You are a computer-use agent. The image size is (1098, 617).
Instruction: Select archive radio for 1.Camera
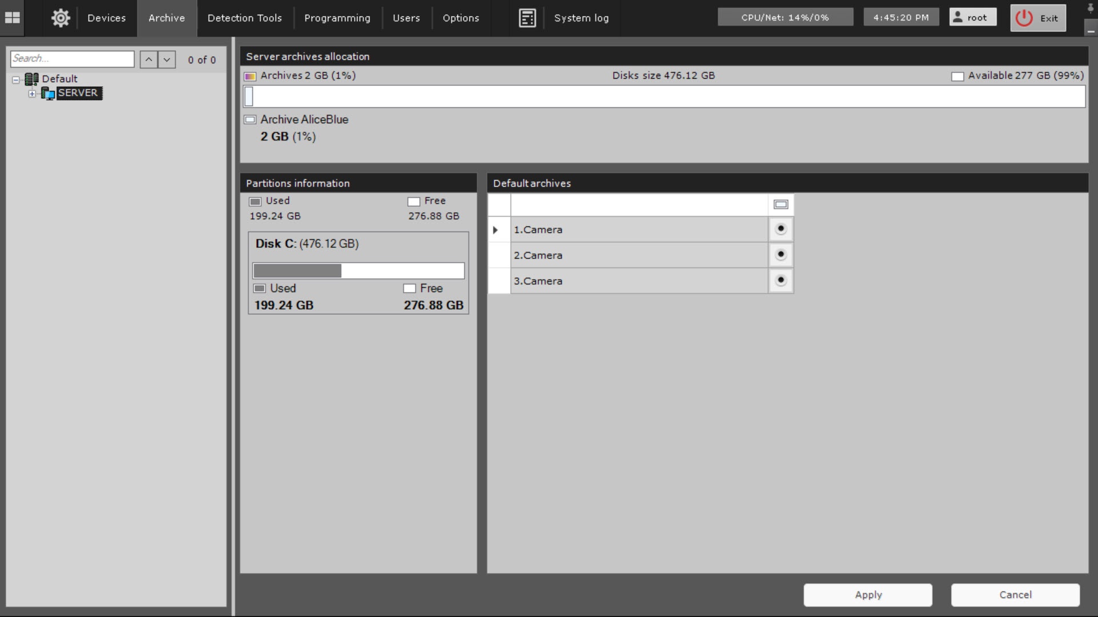pyautogui.click(x=781, y=229)
